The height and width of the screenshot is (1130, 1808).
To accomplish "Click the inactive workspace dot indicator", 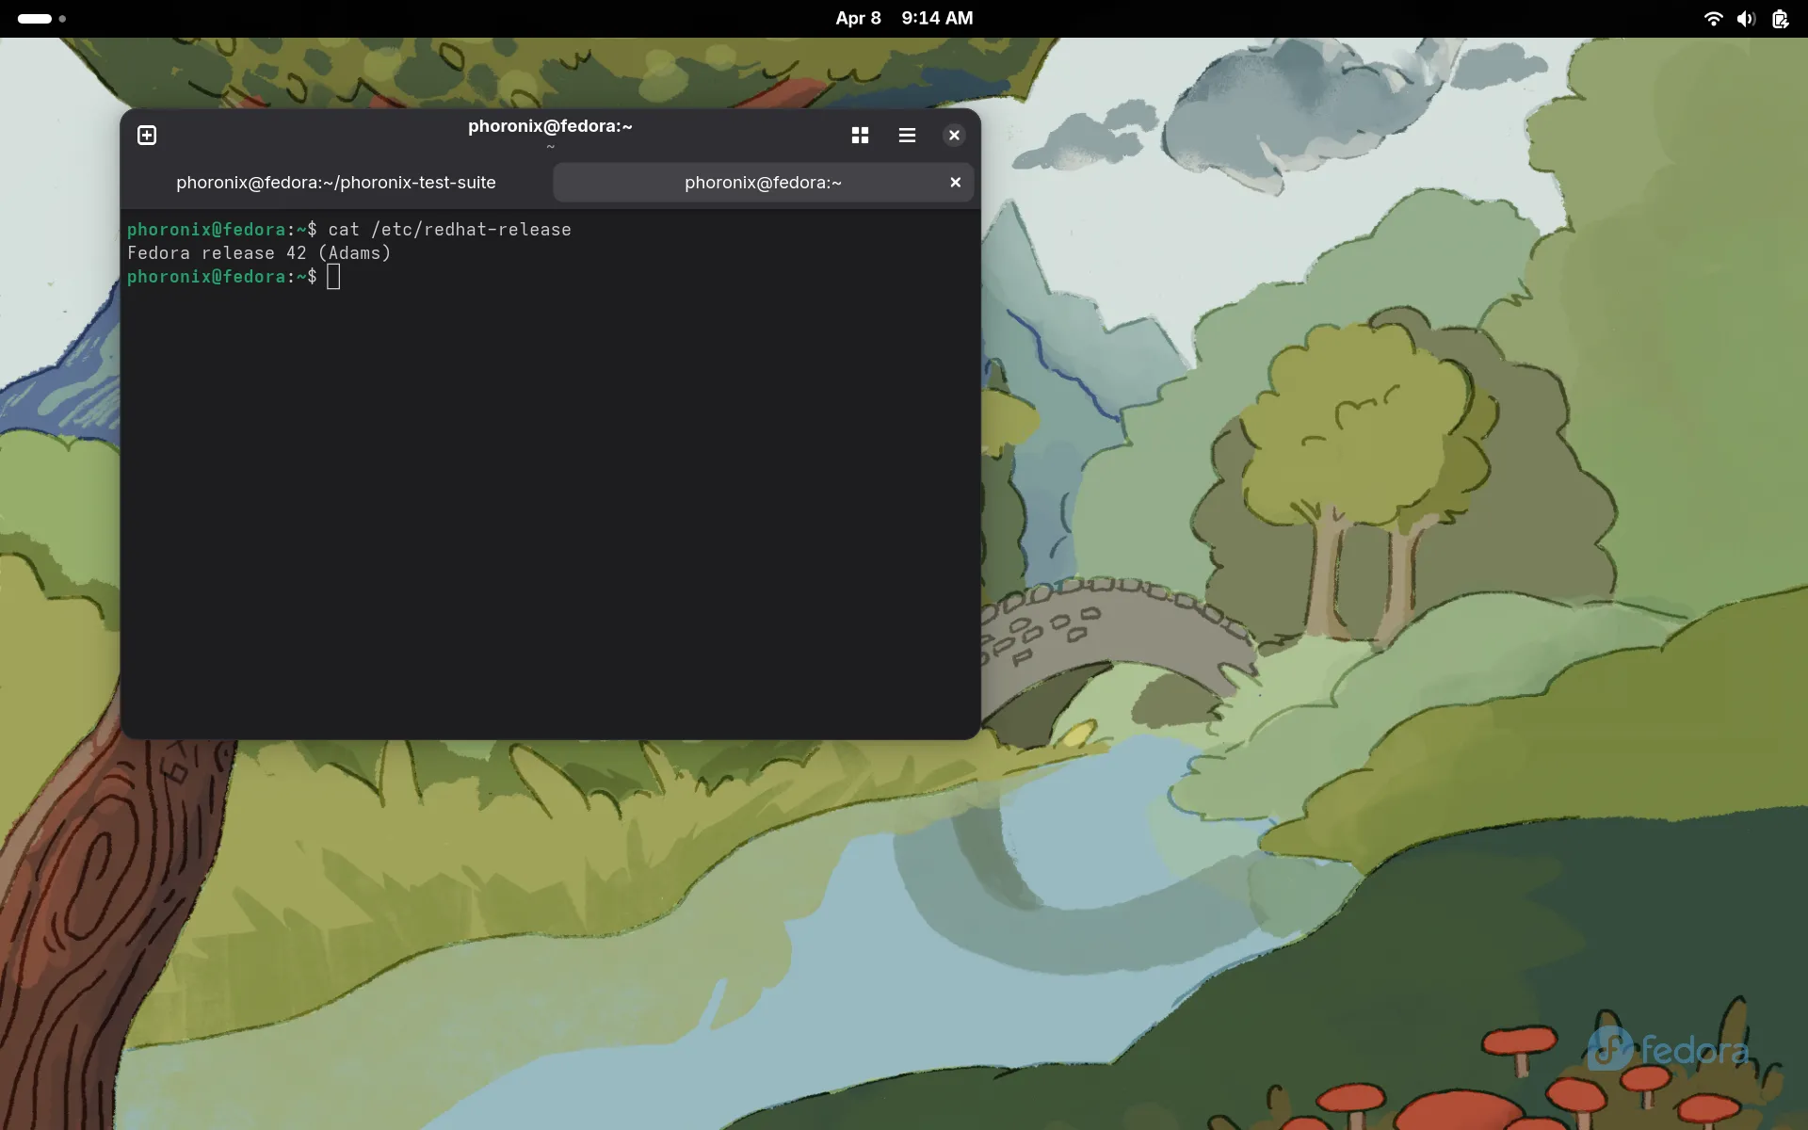I will (62, 19).
